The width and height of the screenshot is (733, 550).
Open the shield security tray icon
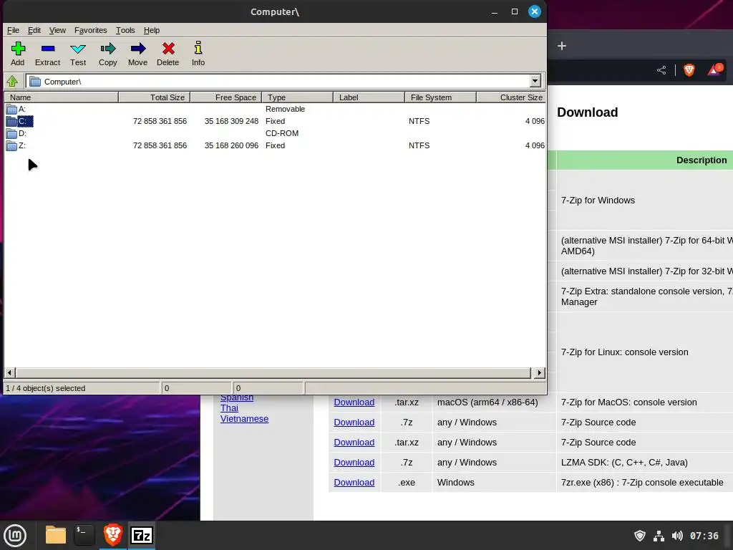click(639, 536)
